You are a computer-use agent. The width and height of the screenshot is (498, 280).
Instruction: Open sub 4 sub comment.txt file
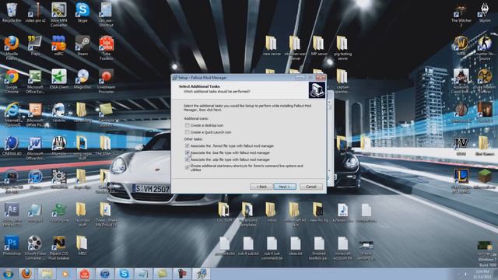[272, 248]
